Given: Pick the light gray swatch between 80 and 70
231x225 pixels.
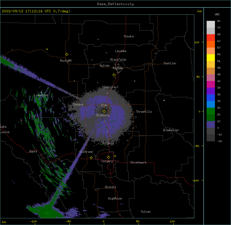Looking at the screenshot, I should click(x=211, y=24).
